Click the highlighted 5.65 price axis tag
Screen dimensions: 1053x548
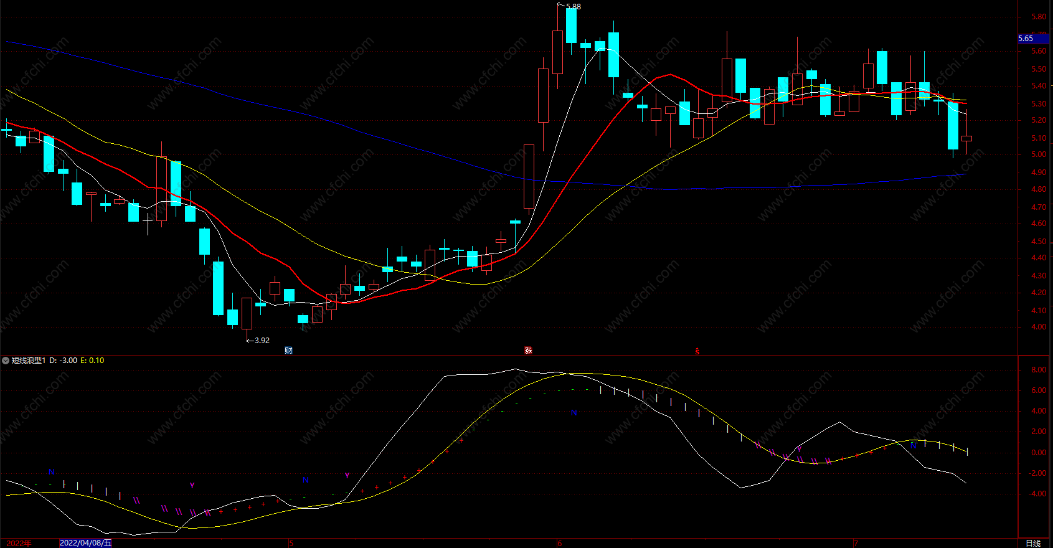(x=1033, y=39)
